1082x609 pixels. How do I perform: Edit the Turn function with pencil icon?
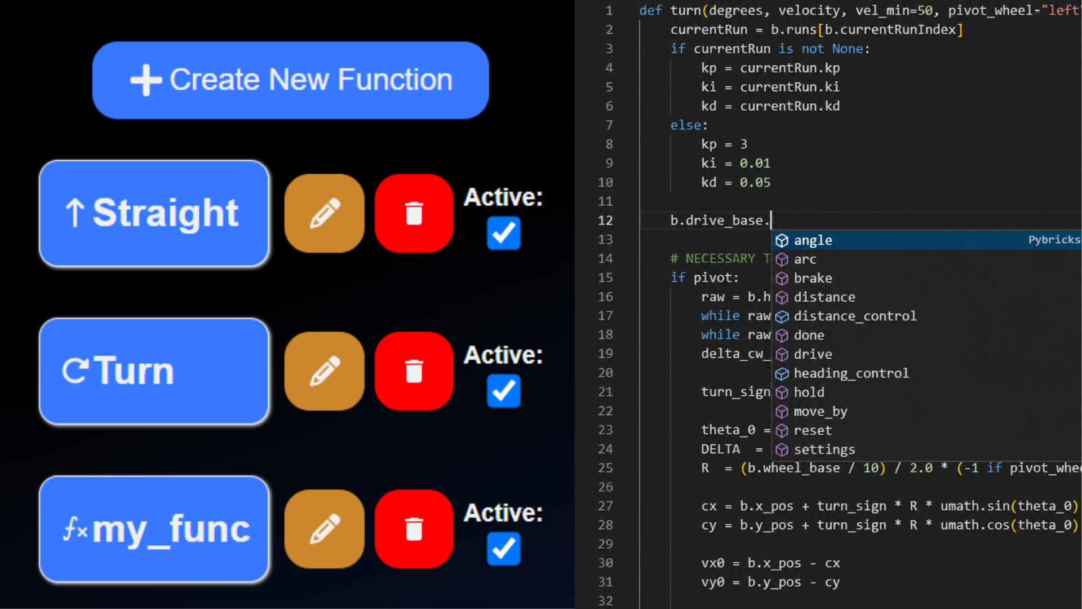coord(324,371)
